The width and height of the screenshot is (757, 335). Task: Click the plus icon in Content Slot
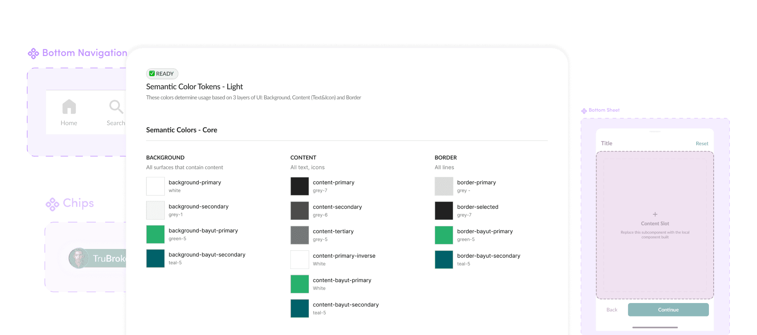point(655,214)
